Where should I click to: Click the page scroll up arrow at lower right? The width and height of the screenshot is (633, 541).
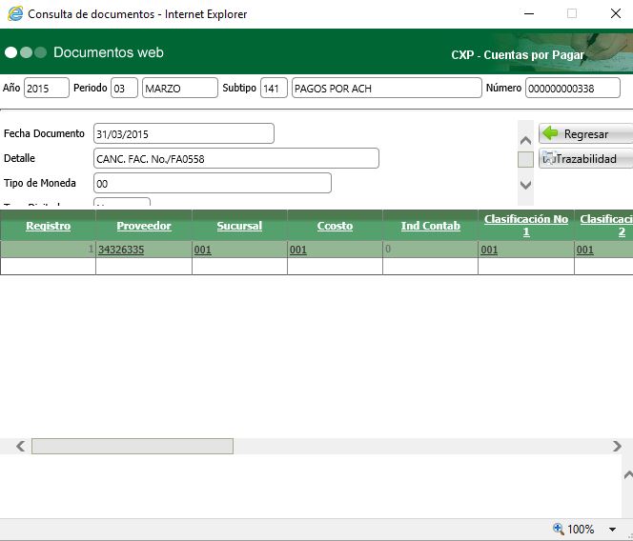(627, 475)
